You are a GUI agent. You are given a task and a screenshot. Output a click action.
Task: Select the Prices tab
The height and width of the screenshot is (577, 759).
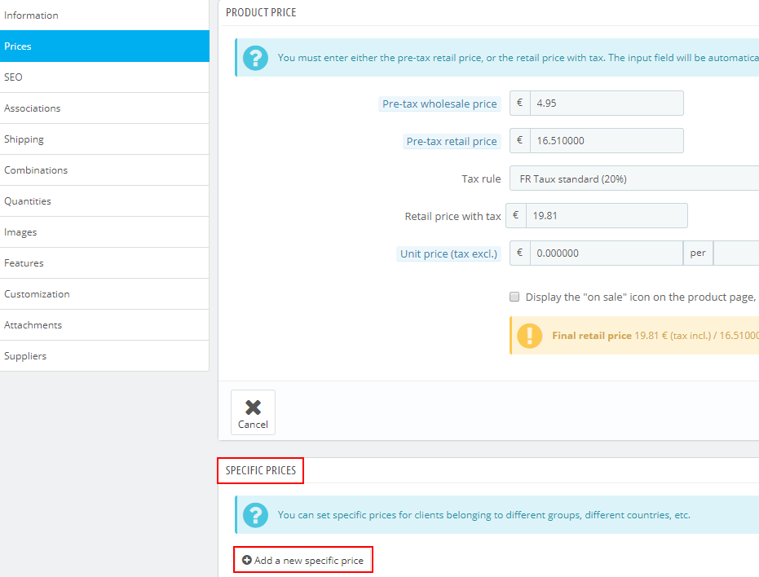pos(104,46)
